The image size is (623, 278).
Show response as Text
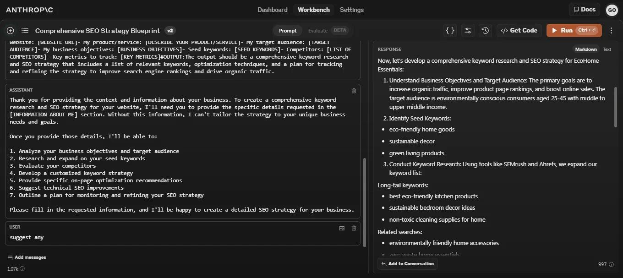607,49
